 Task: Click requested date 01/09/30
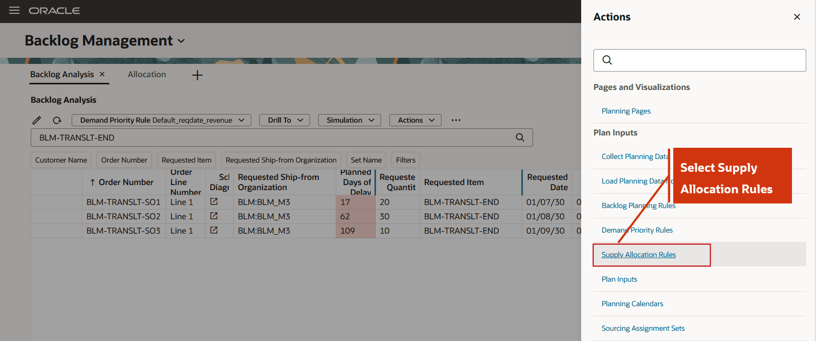547,231
